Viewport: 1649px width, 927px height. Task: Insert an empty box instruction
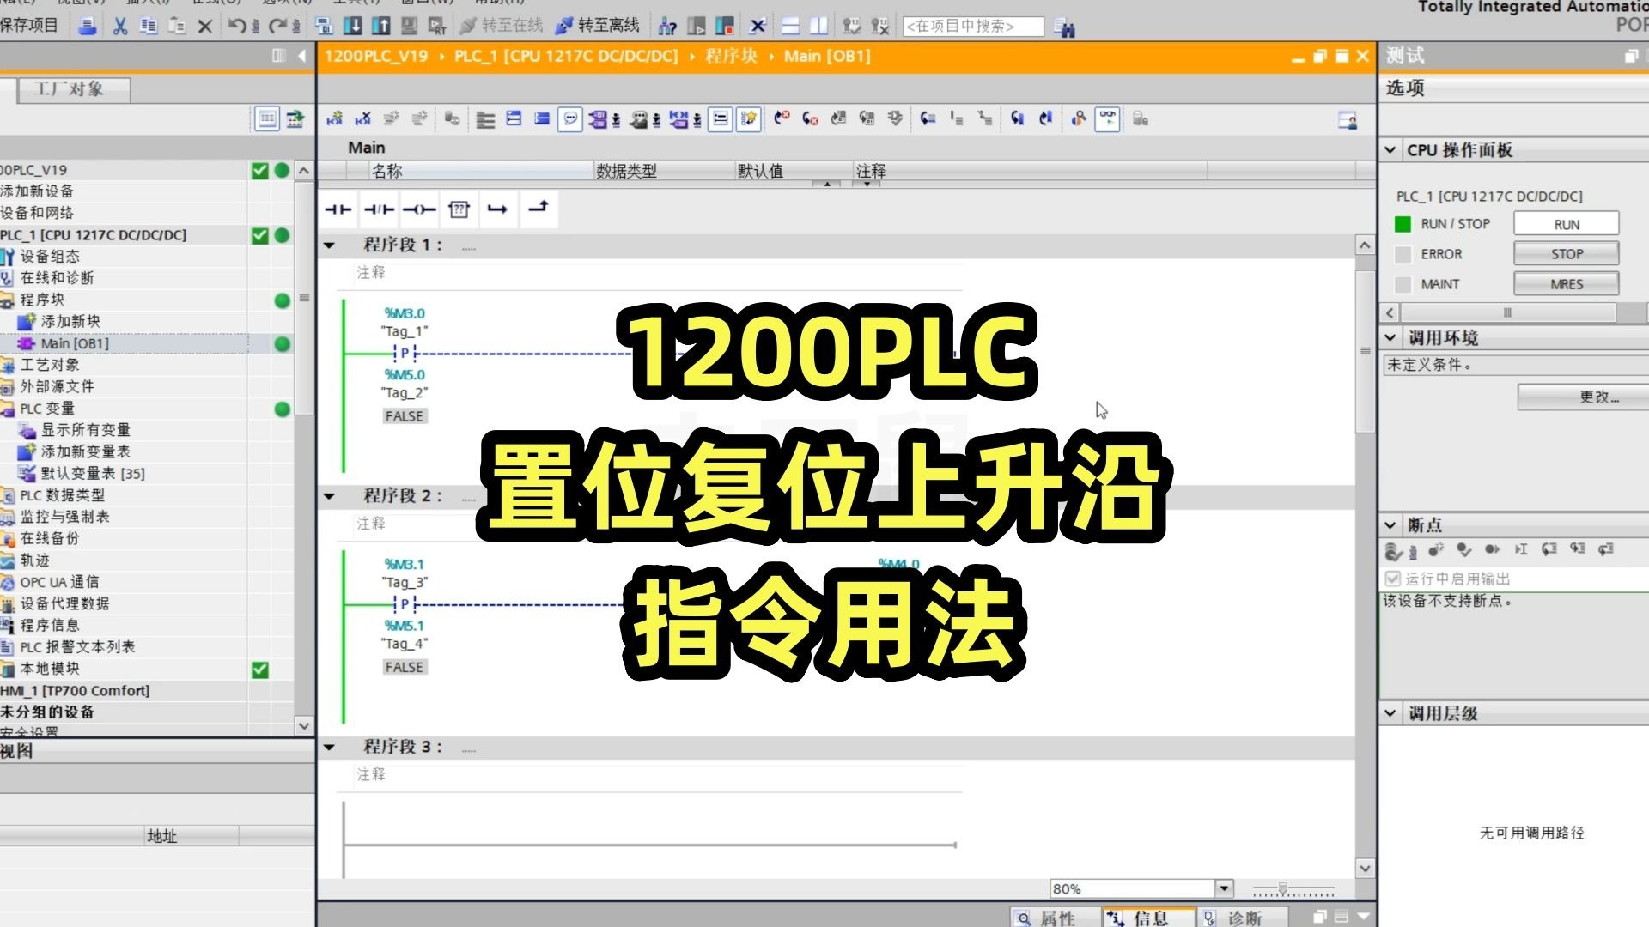click(x=459, y=209)
